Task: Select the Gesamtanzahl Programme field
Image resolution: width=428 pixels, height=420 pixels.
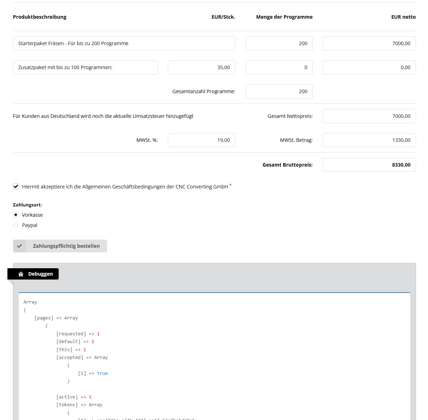Action: pos(279,91)
